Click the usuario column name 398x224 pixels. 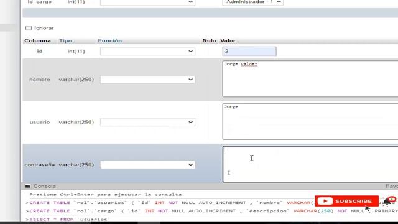point(40,122)
